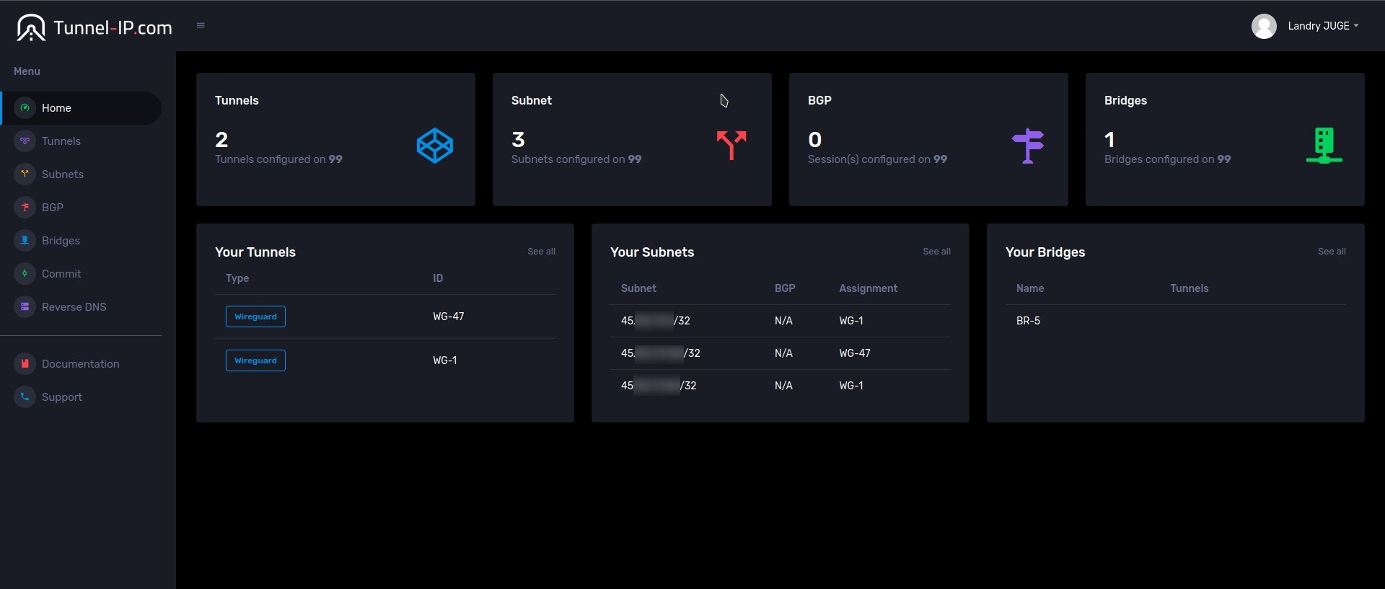Screen dimensions: 1385x589
Task: Click See all in Your Tunnels
Action: tap(541, 252)
